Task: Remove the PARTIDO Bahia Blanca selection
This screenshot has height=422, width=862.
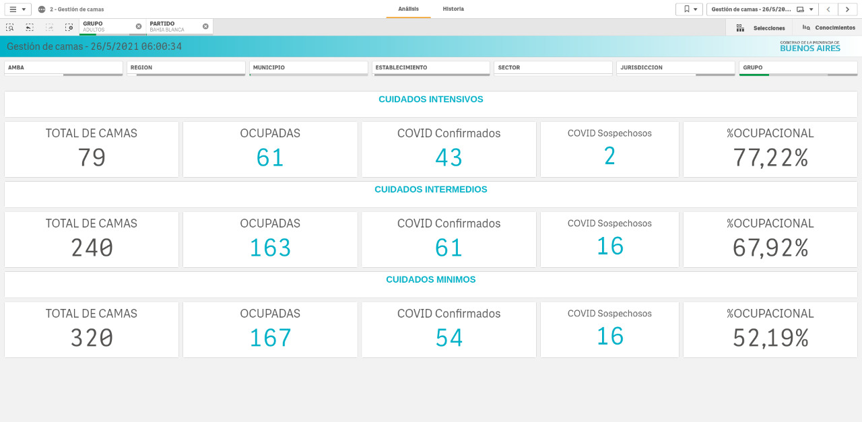Action: click(x=205, y=26)
